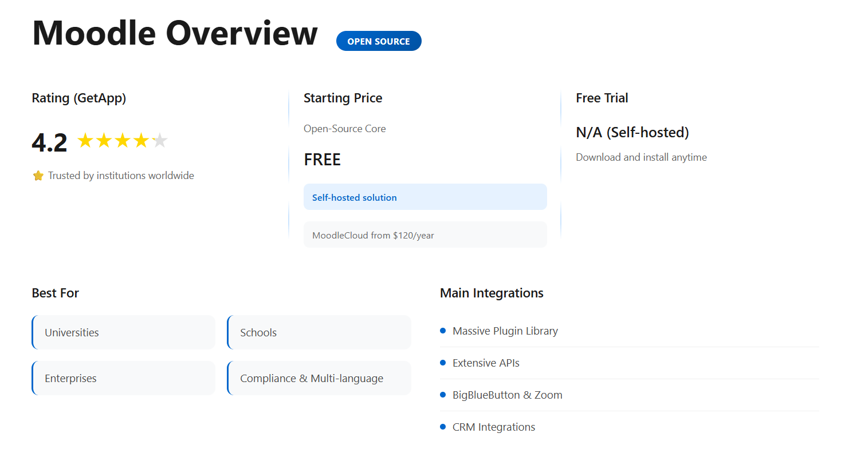The image size is (849, 465).
Task: Click the Best For heading
Action: pos(56,293)
